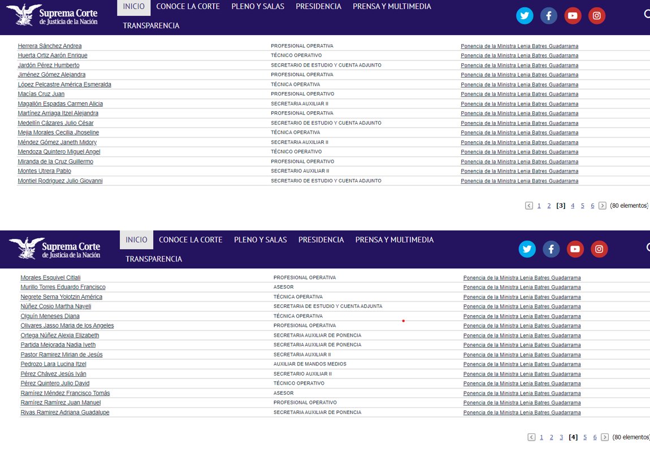Open PRENSA Y MULTIMEDIA menu in upper header

[392, 7]
